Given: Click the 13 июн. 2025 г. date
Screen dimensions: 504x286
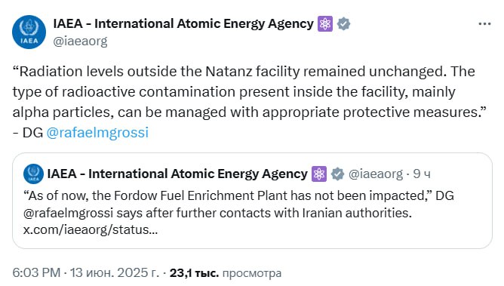Looking at the screenshot, I should 115,273.
